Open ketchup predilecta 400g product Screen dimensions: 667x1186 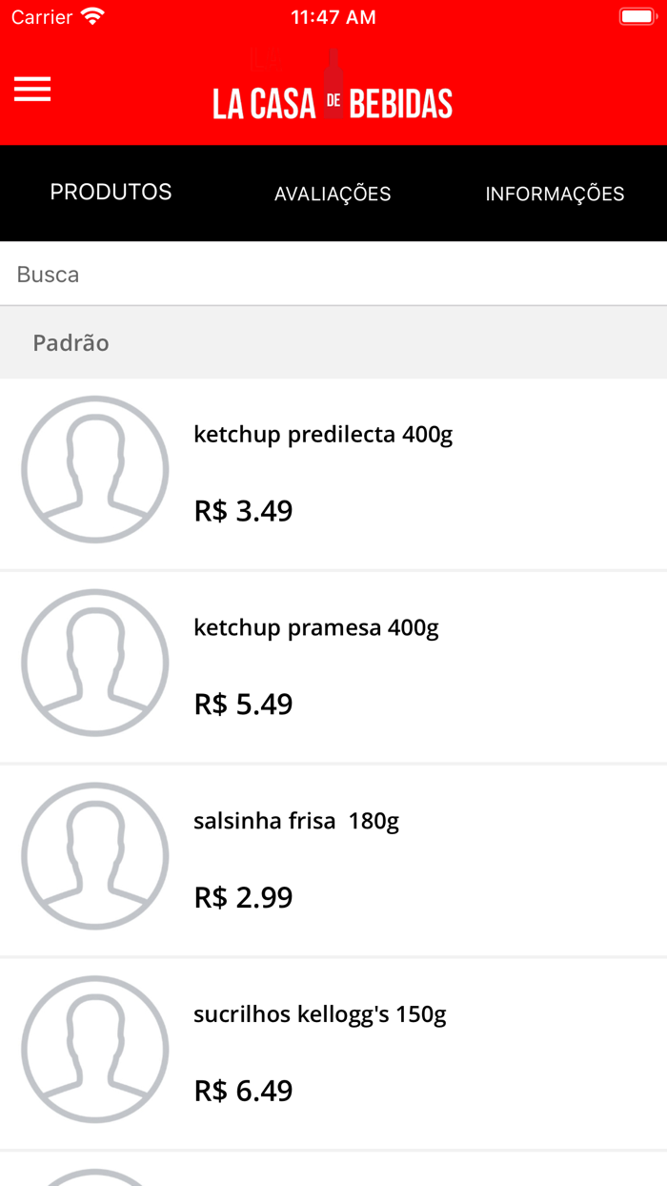coord(323,435)
